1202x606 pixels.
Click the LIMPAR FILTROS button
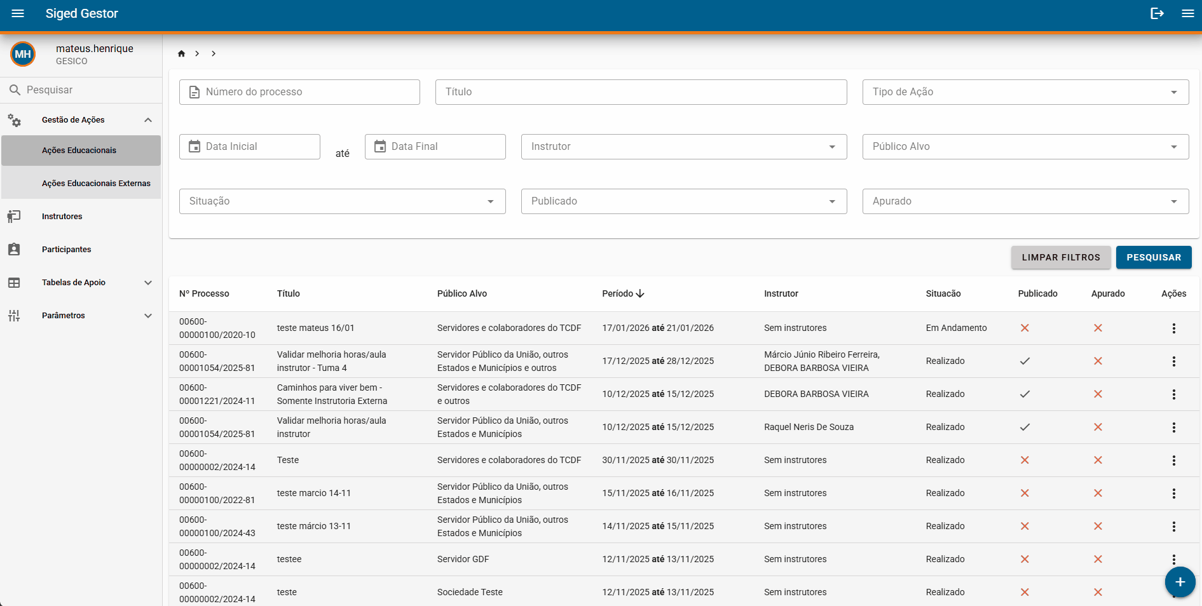pyautogui.click(x=1061, y=257)
